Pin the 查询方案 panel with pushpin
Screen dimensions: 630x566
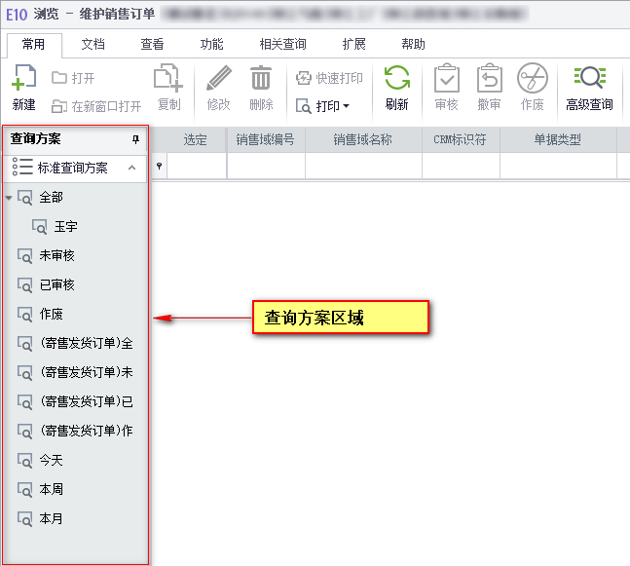135,139
